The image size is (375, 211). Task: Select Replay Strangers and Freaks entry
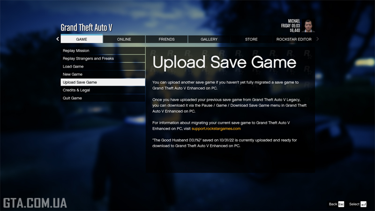(x=103, y=59)
